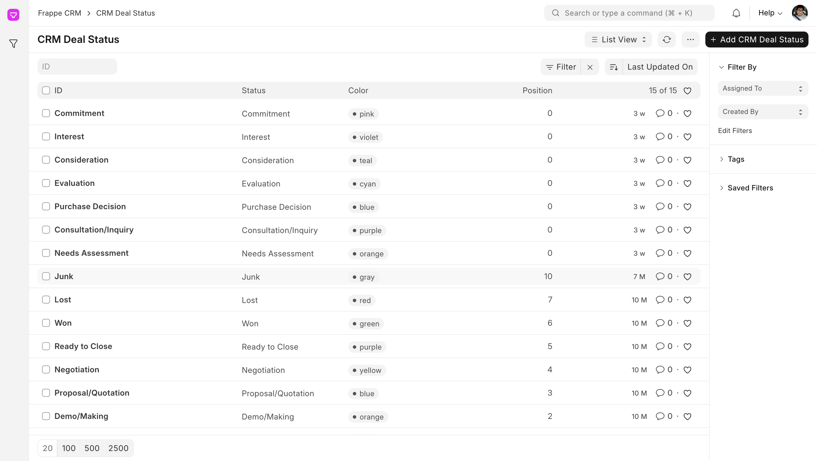Click the Edit Filters link

(x=735, y=131)
